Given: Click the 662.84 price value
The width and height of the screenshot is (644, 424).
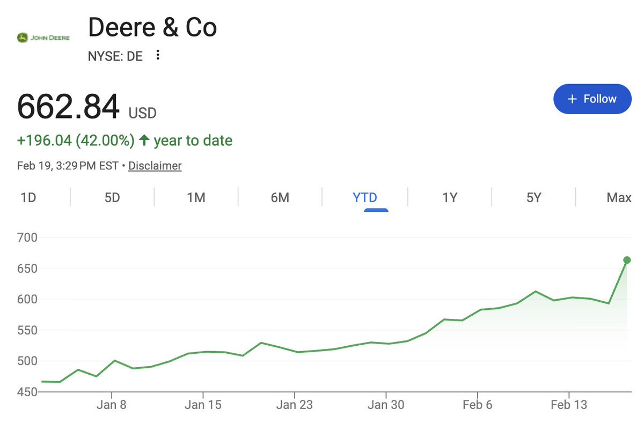Looking at the screenshot, I should [68, 106].
